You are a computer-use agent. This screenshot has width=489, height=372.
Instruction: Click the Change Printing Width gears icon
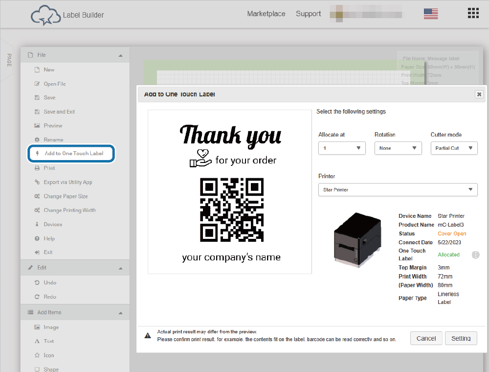point(37,210)
